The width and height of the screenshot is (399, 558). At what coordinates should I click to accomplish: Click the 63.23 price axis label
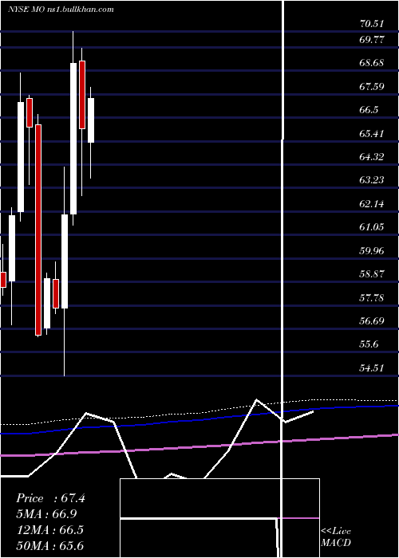(x=372, y=180)
